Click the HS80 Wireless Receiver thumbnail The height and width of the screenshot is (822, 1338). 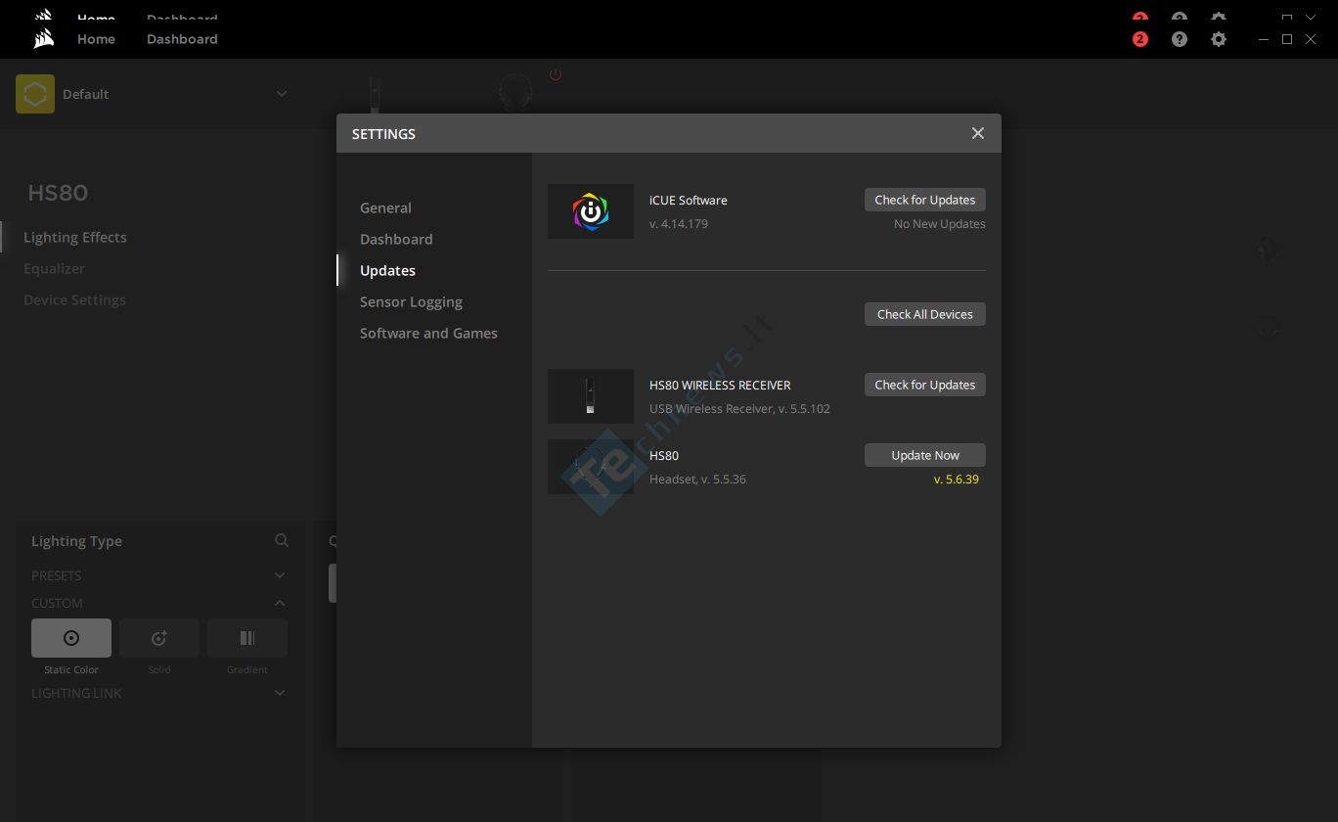point(591,396)
